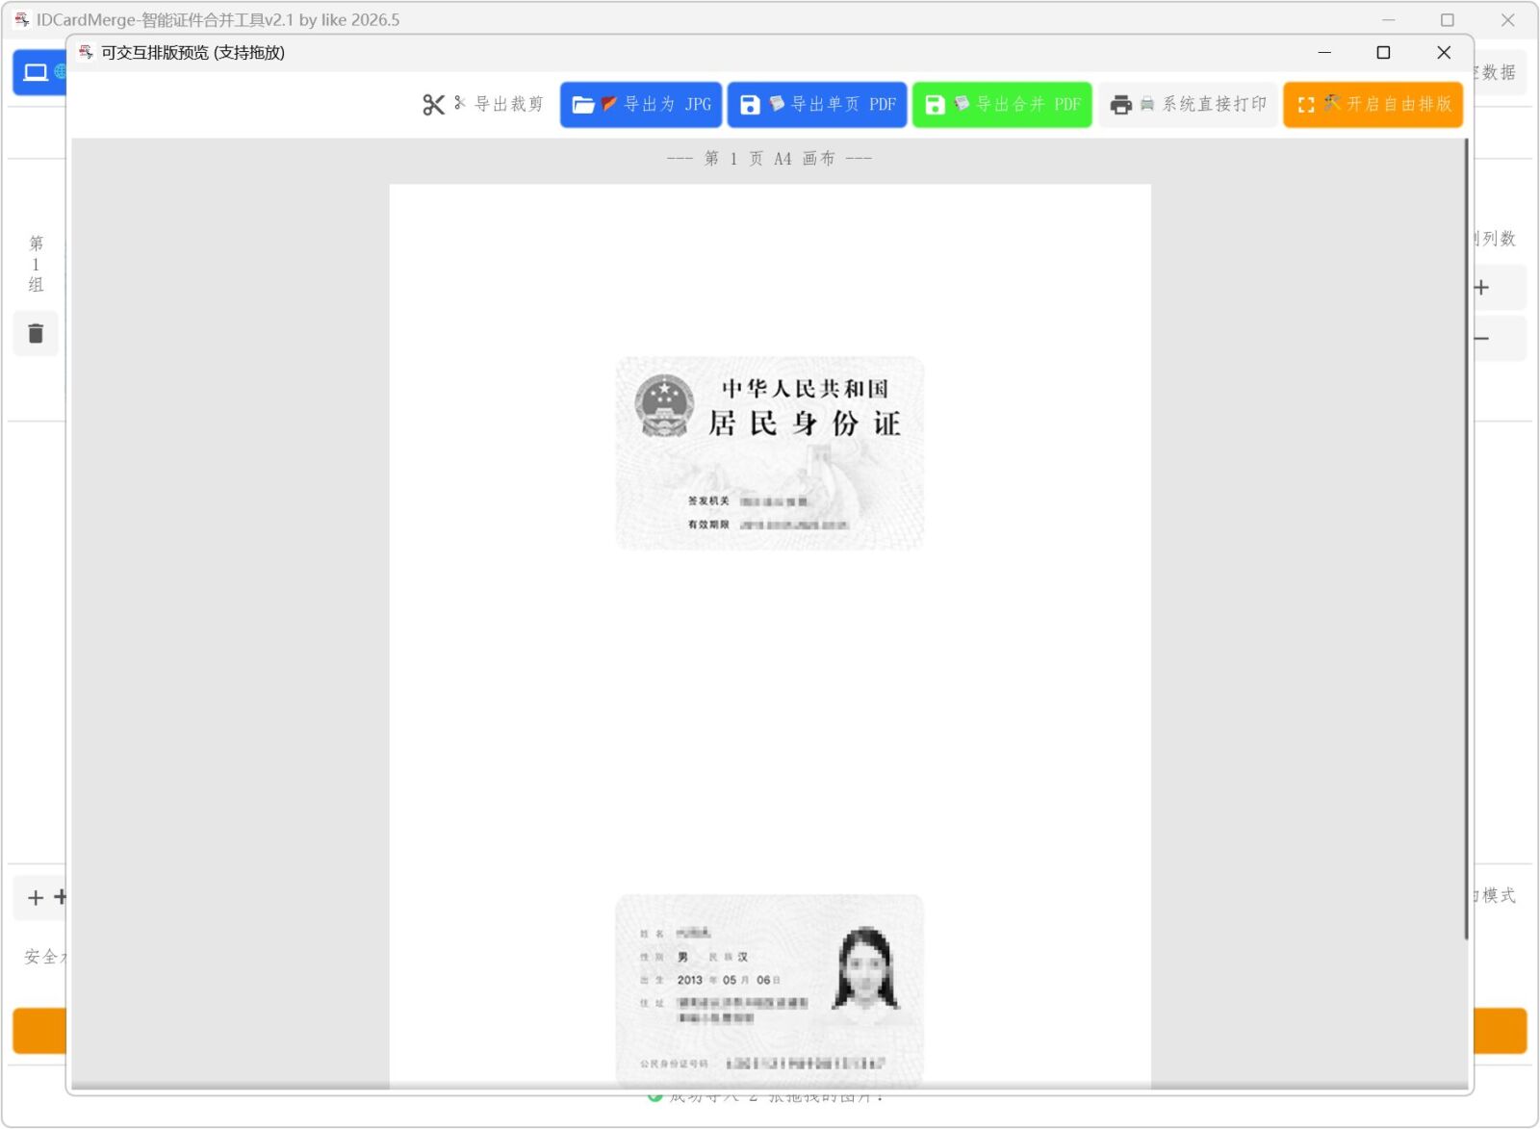
Task: Export as JPG via 导出为 JPG text
Action: (668, 104)
